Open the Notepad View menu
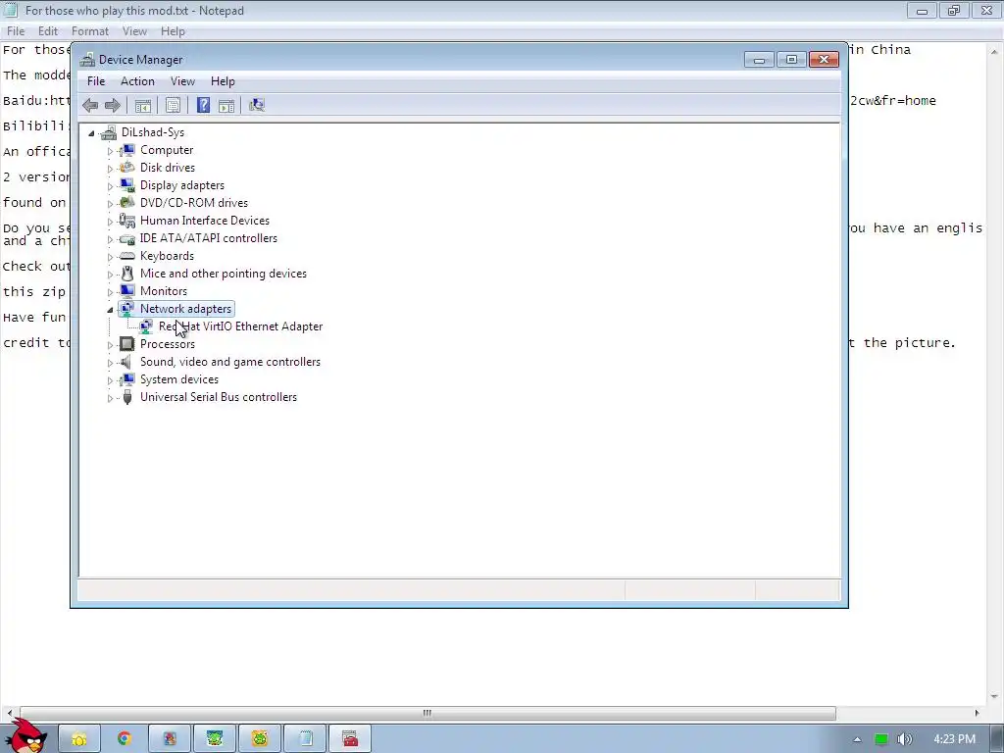Viewport: 1004px width, 753px height. pyautogui.click(x=134, y=30)
